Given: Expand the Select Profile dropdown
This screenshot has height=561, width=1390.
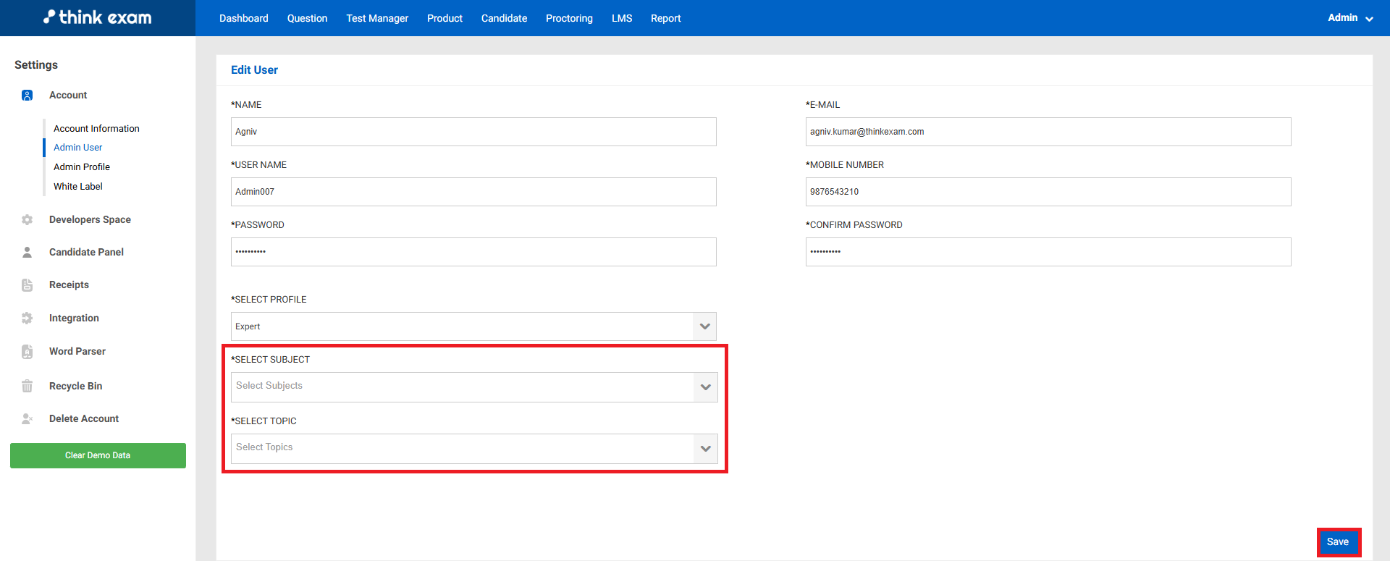Looking at the screenshot, I should click(x=704, y=326).
